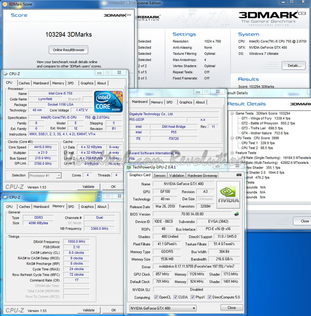
Task: Collapse the Feature Tests tree node
Action: tap(232, 153)
